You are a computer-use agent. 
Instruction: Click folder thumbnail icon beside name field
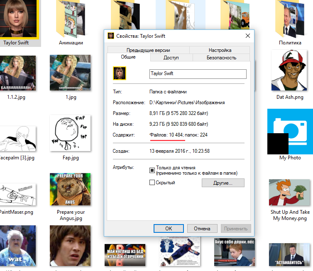120,73
